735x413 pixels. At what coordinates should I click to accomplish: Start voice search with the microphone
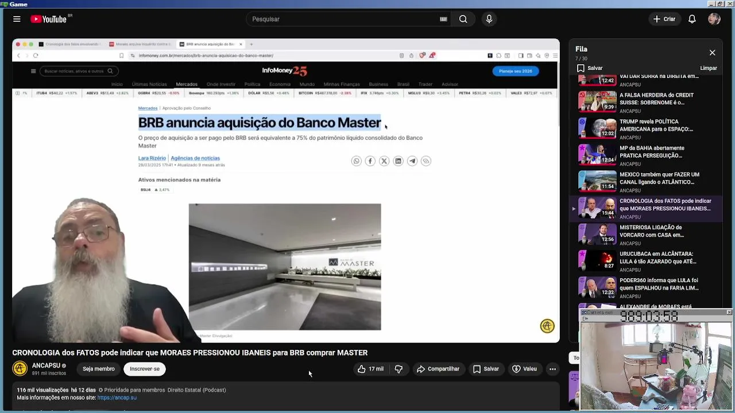[x=489, y=19]
